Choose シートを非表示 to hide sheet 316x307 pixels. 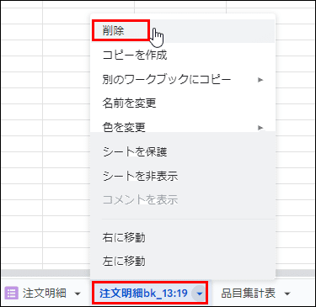point(183,176)
